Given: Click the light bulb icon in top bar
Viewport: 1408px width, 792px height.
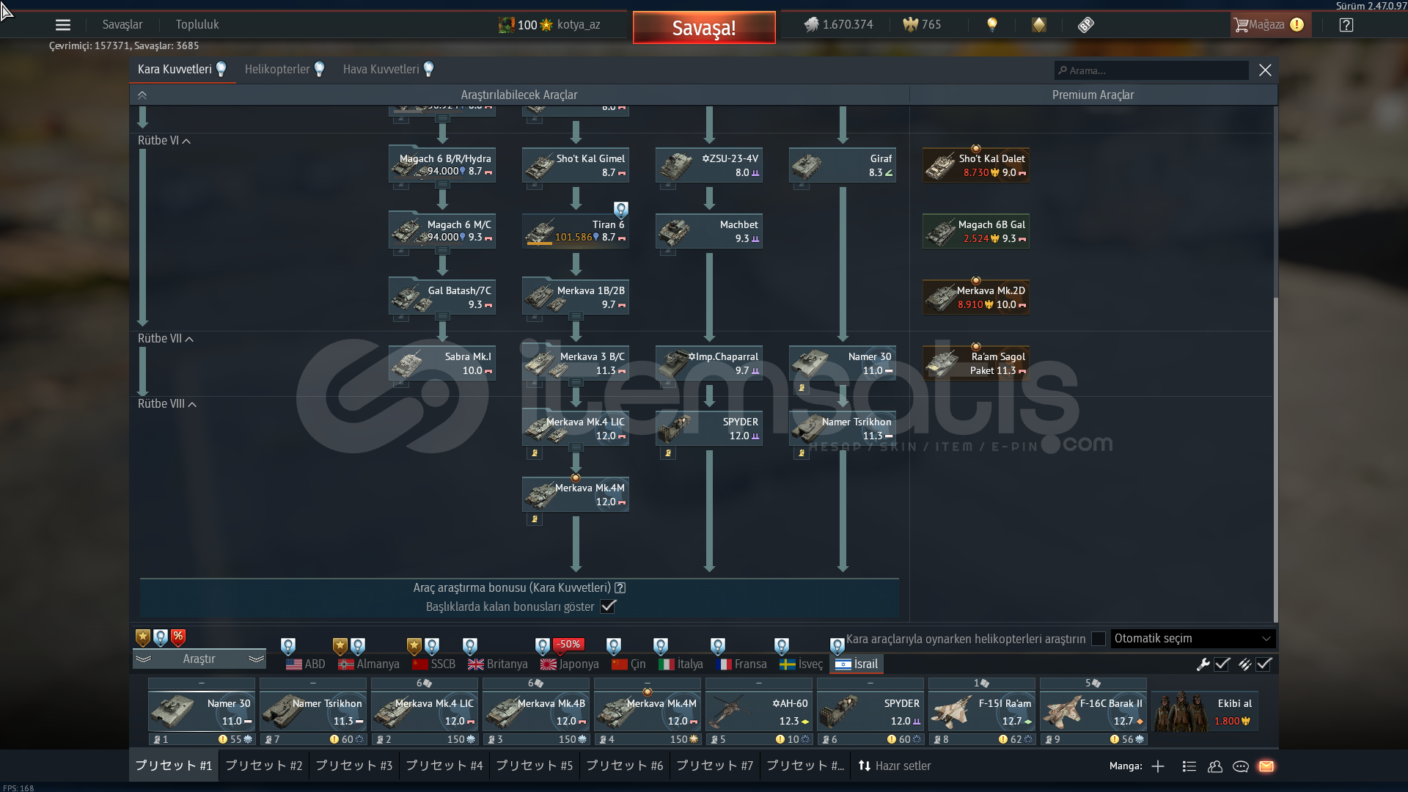Looking at the screenshot, I should pyautogui.click(x=992, y=25).
